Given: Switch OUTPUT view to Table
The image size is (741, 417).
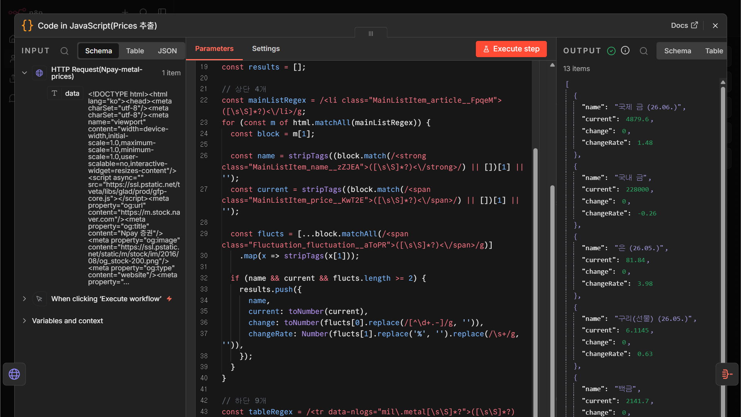Looking at the screenshot, I should click(714, 51).
